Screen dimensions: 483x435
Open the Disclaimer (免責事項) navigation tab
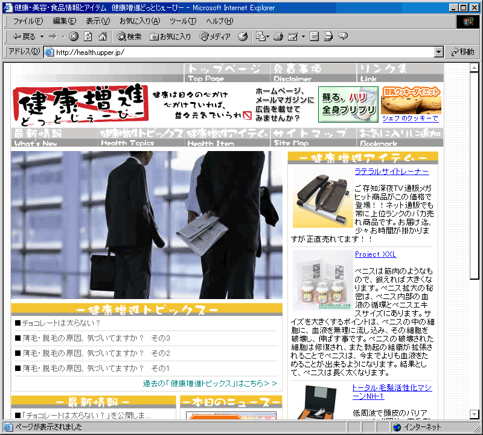click(x=313, y=73)
